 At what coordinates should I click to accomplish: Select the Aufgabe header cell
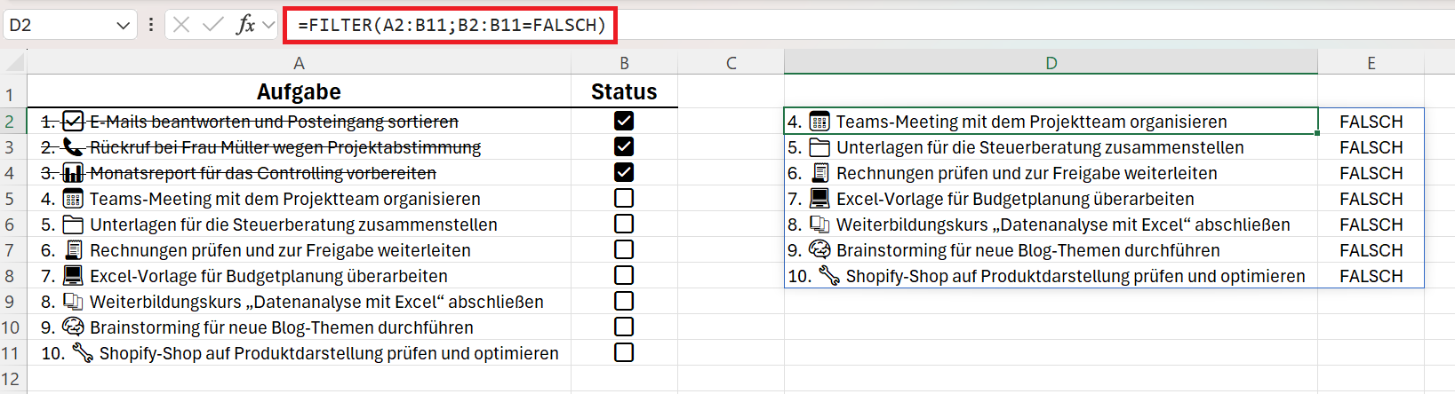click(x=299, y=91)
